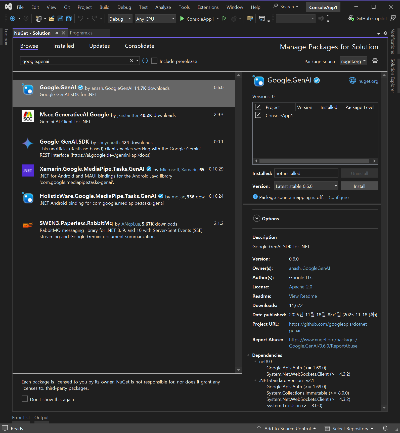
Task: Toggle the select-all Project header checkbox
Action: [258, 107]
